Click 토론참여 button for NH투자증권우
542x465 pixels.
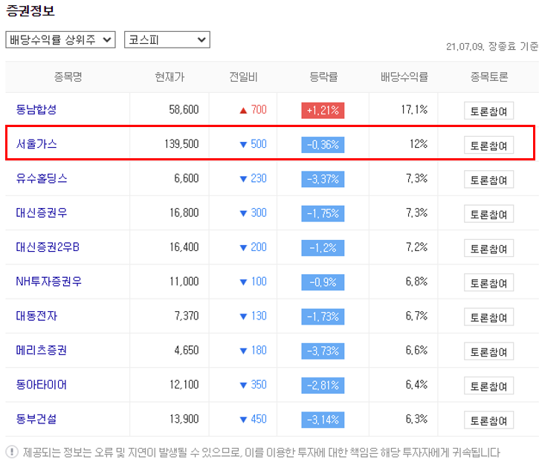coord(488,282)
